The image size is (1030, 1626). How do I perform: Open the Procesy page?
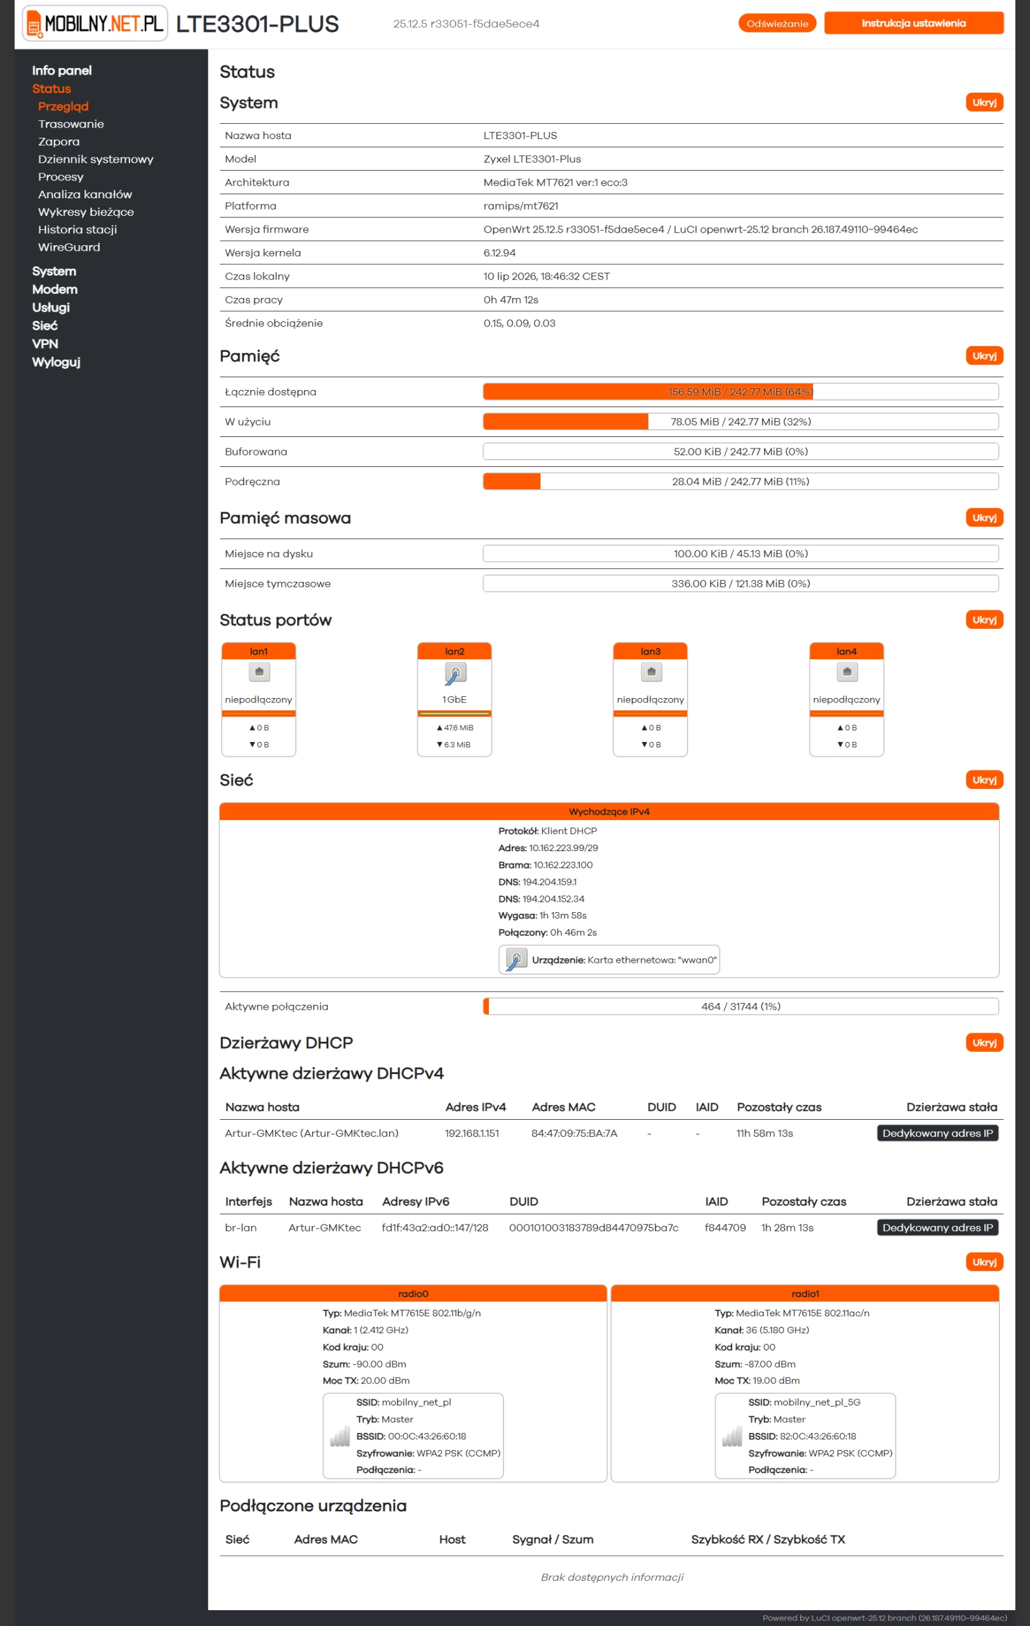[61, 176]
